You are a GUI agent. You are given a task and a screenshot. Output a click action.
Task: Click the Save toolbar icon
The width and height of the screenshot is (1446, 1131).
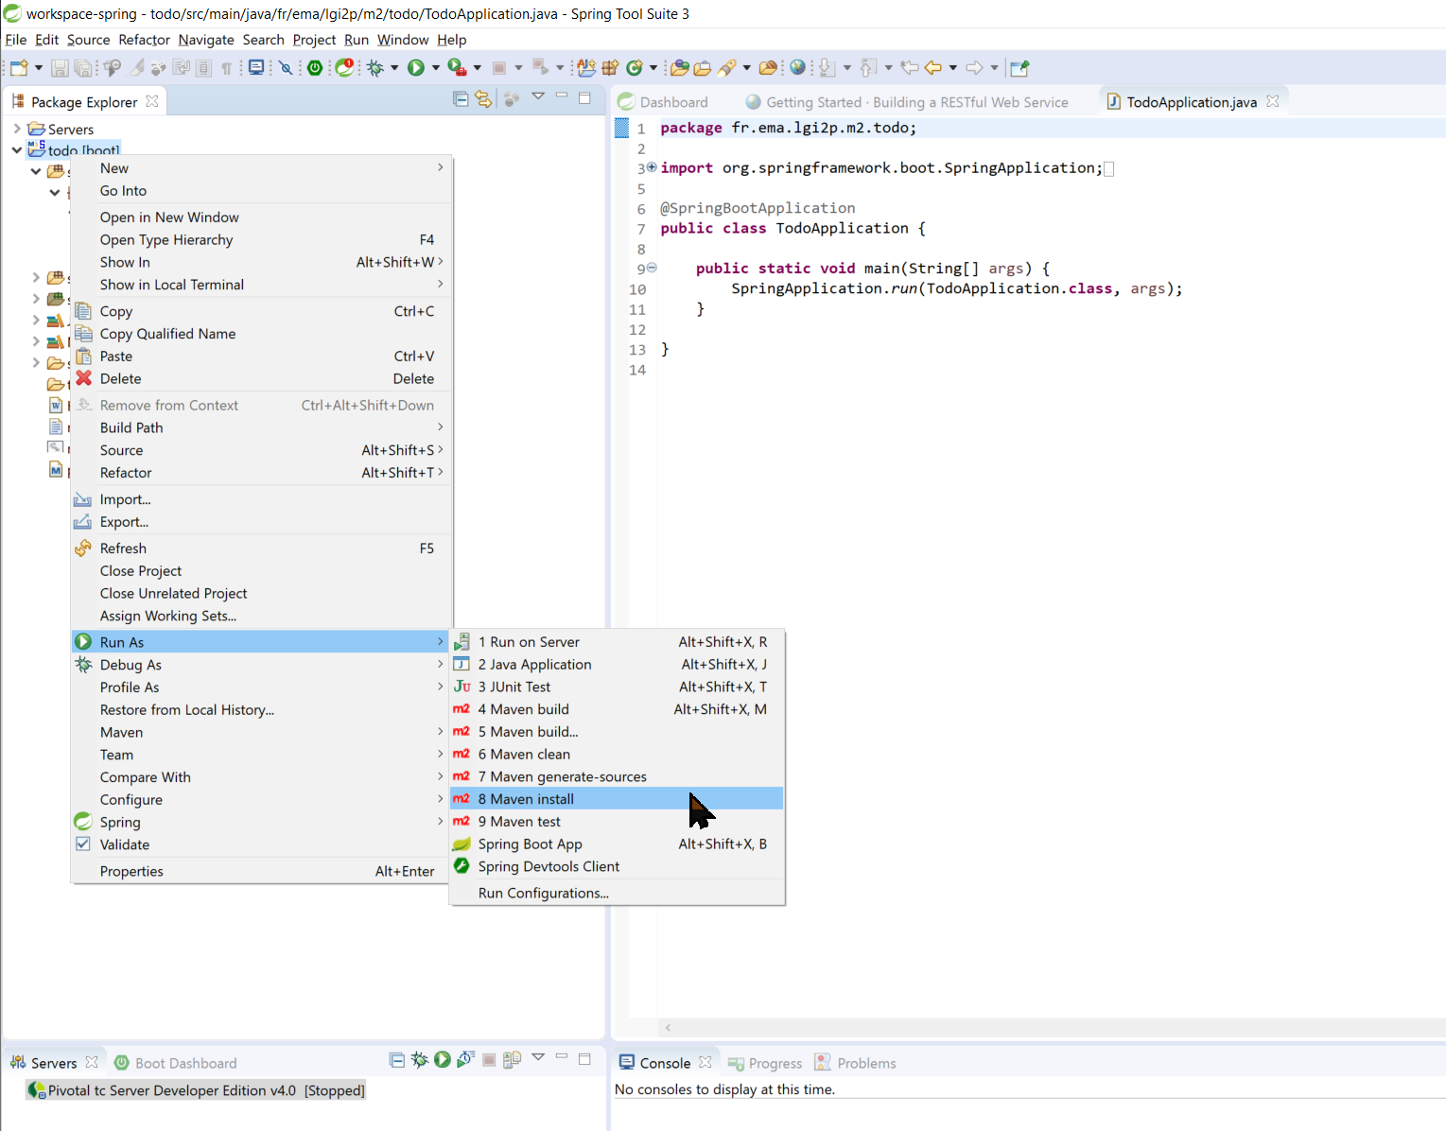(x=60, y=68)
